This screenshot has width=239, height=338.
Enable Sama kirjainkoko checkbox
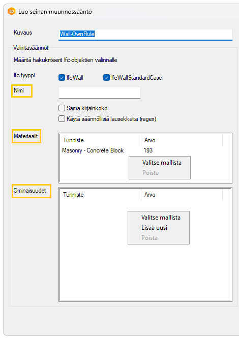62,108
